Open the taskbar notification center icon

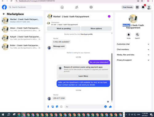tap(151, 115)
